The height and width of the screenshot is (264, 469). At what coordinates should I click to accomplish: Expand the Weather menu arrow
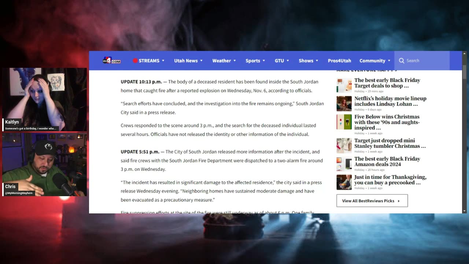click(x=234, y=61)
